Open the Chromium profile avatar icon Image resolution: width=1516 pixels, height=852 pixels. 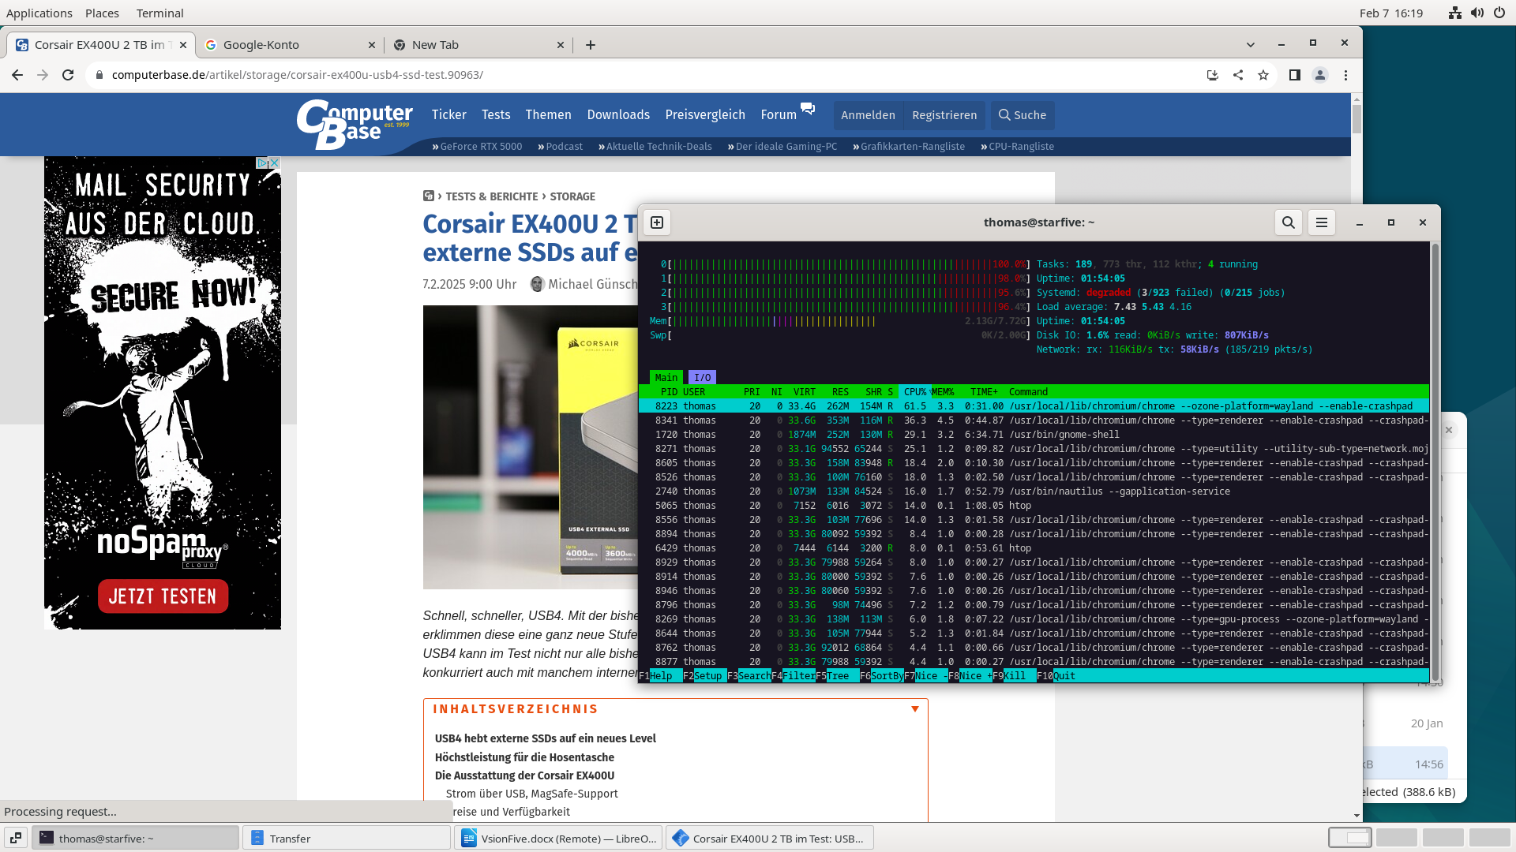[x=1319, y=75]
